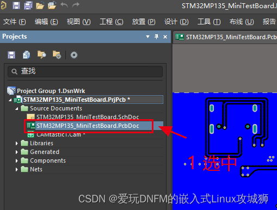
Task: Select the Components folder label
Action: [x=48, y=160]
